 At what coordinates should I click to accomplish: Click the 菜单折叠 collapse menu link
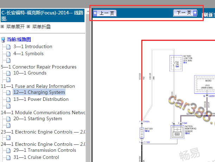coord(42,27)
